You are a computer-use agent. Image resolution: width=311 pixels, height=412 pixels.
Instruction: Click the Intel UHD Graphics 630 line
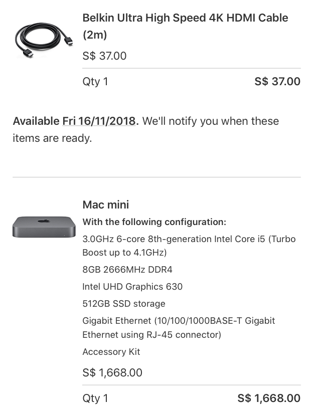[132, 287]
